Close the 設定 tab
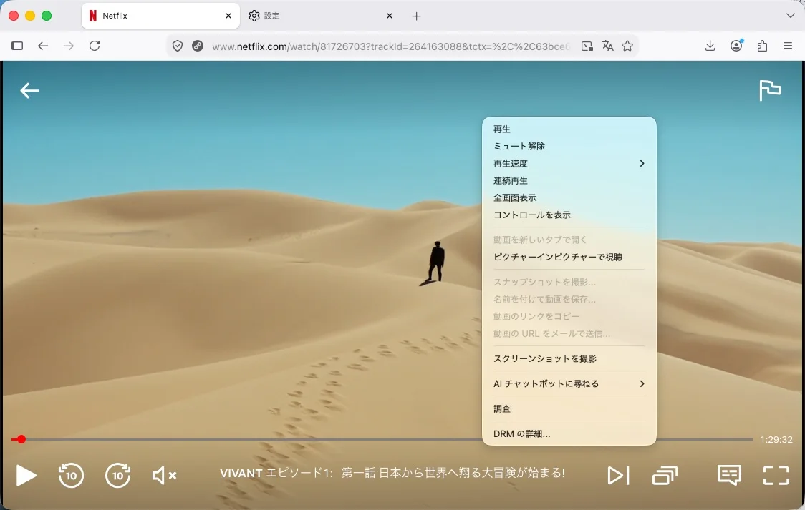Viewport: 805px width, 510px height. [389, 16]
